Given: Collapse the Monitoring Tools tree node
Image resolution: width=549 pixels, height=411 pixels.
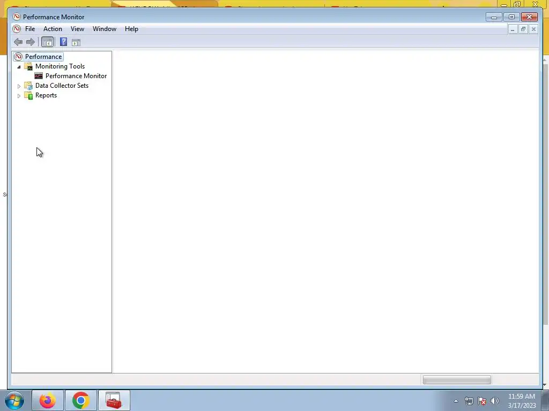Looking at the screenshot, I should click(x=19, y=67).
